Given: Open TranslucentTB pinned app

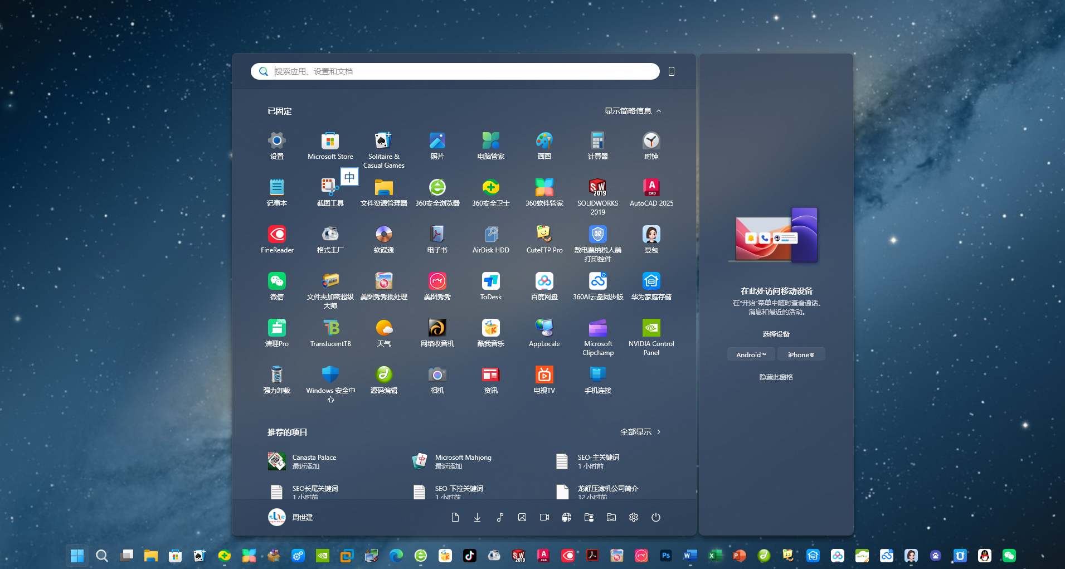Looking at the screenshot, I should pyautogui.click(x=330, y=333).
